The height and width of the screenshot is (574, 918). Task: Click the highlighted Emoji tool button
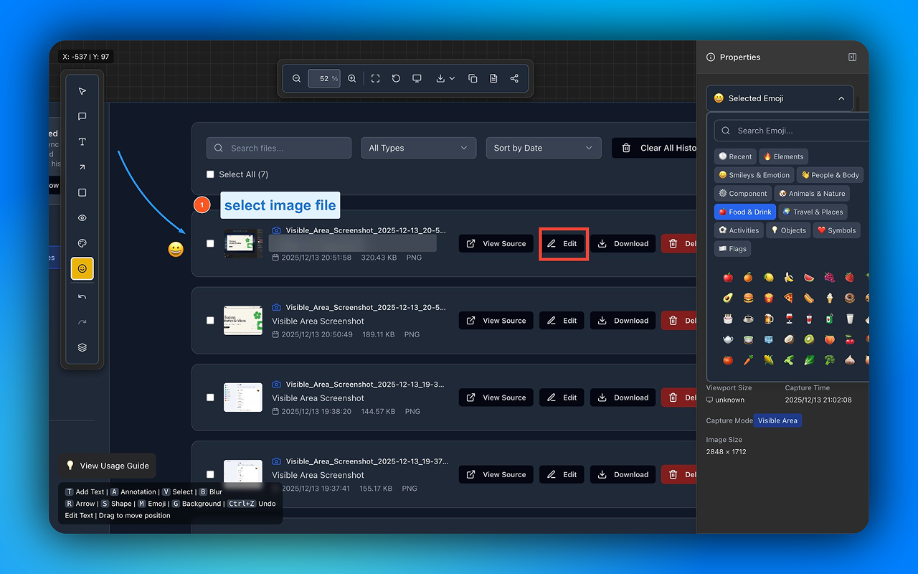point(82,269)
